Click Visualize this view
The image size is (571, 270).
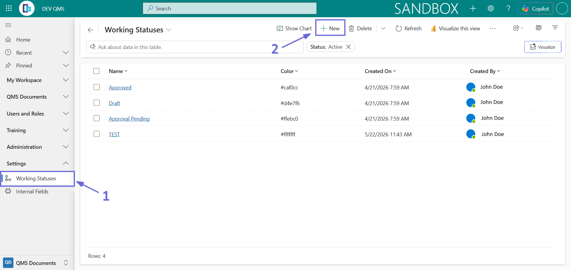[455, 29]
